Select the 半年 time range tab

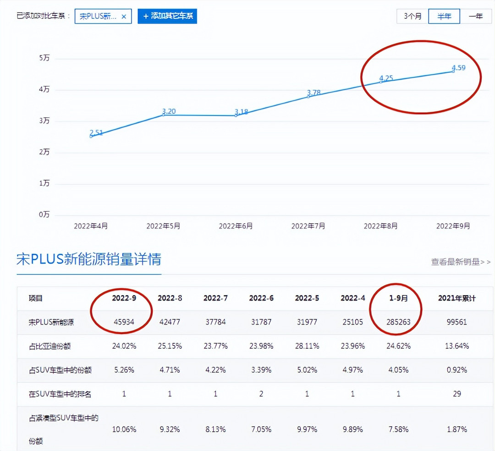click(444, 16)
